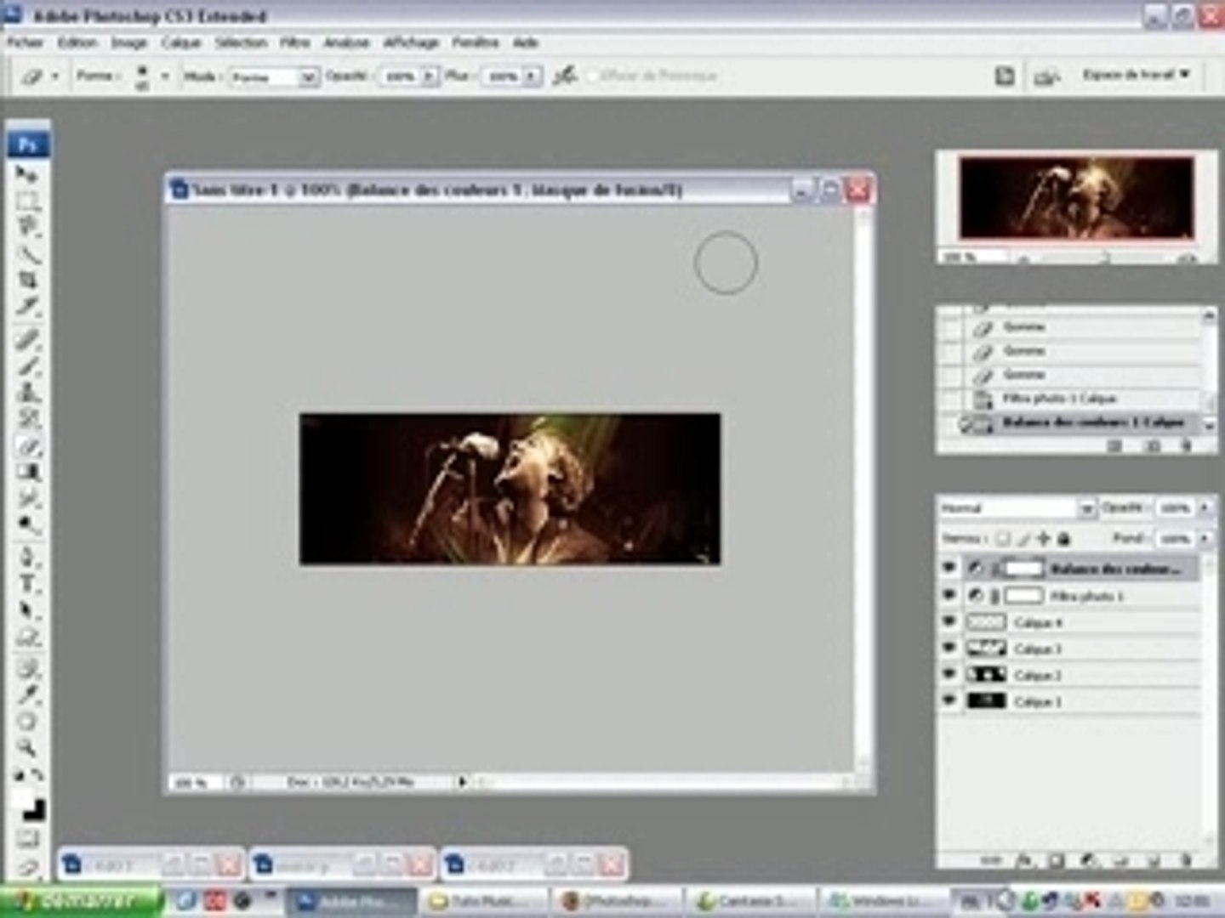Select the Pen tool
Viewport: 1225px width, 918px height.
coord(27,558)
